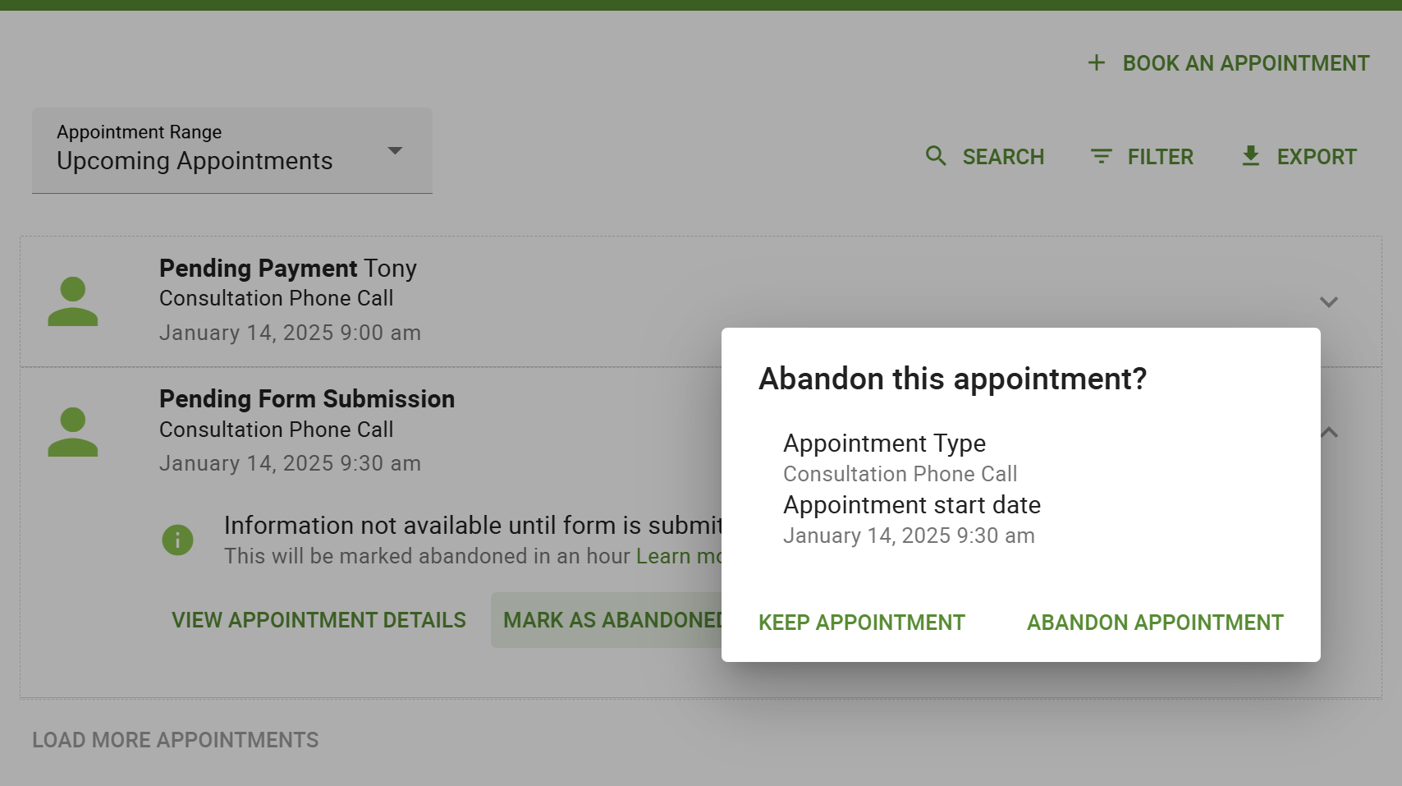This screenshot has width=1402, height=786.
Task: Expand the Pending Payment Tony appointment row
Action: (1331, 301)
